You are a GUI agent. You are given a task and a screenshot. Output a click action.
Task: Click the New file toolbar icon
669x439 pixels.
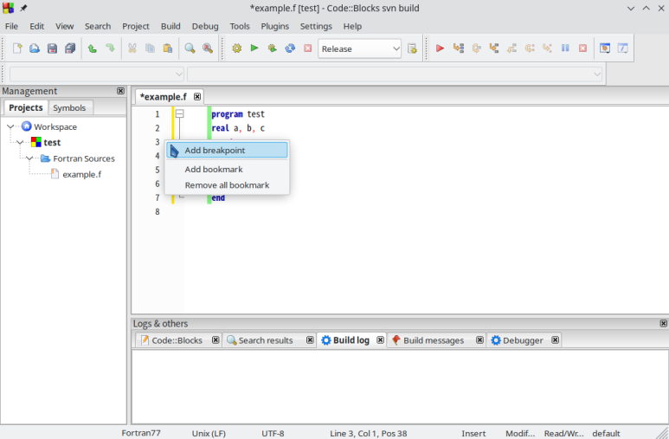(x=17, y=48)
